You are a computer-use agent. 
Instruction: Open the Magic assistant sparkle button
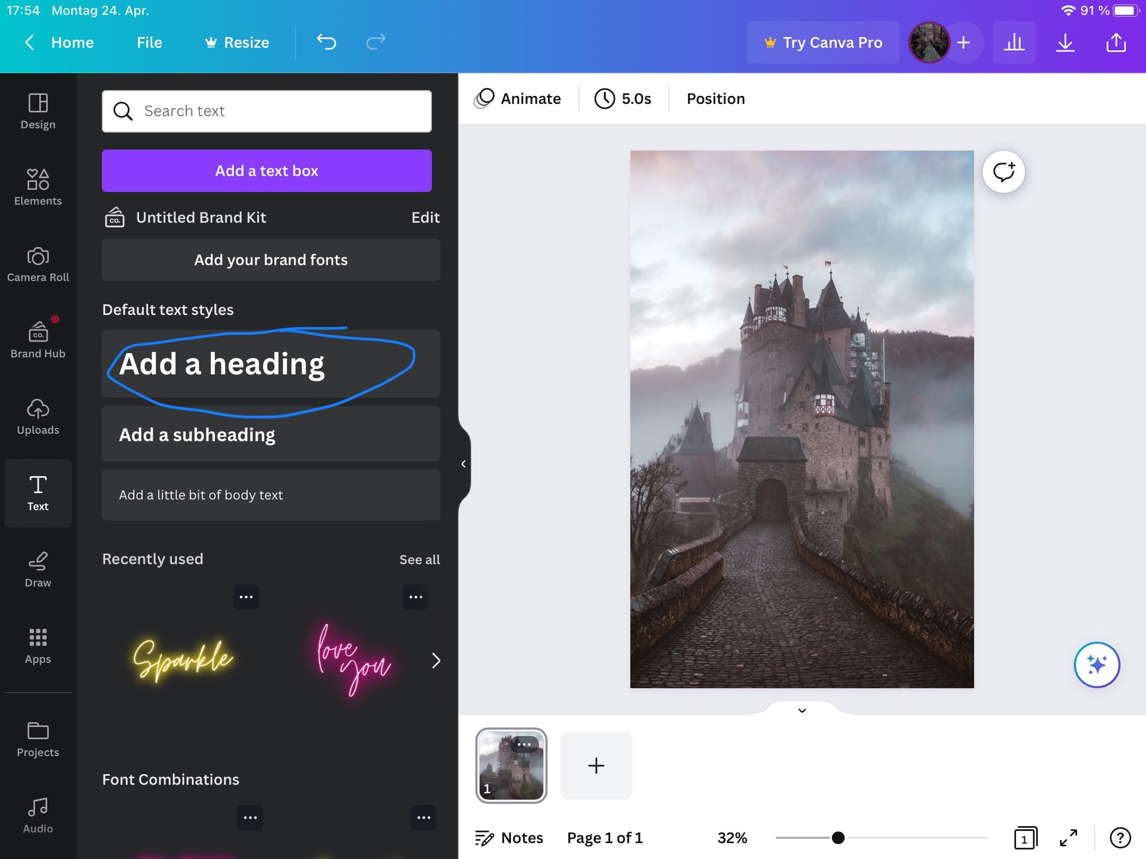(x=1096, y=665)
